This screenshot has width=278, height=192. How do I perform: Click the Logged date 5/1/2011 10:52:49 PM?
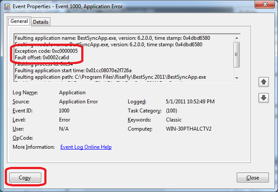[190, 102]
